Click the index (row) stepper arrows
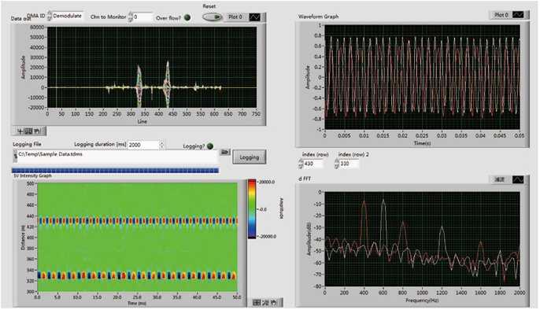This screenshot has width=540, height=310. (x=301, y=164)
